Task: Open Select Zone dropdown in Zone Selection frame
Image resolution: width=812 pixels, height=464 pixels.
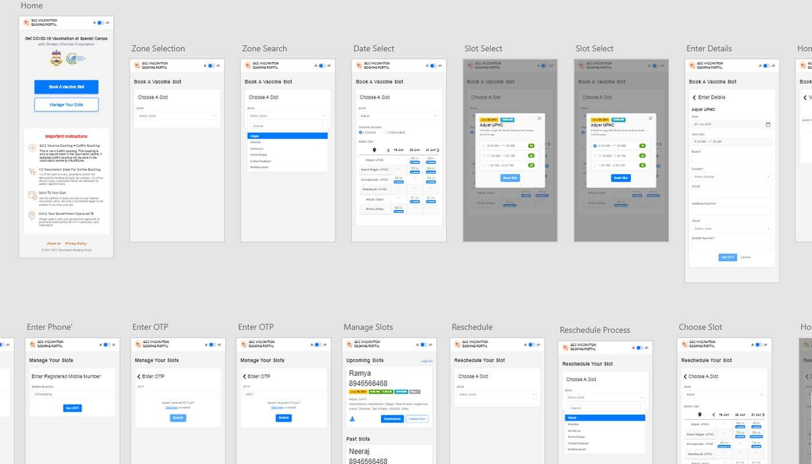Action: 177,116
